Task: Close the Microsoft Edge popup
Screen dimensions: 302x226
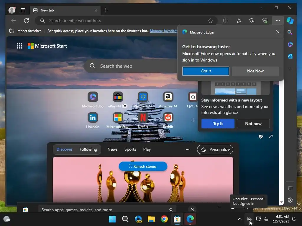Action: tap(278, 32)
